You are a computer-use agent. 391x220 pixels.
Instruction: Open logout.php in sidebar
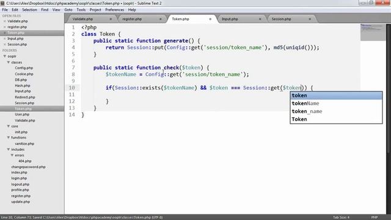[x=20, y=185]
